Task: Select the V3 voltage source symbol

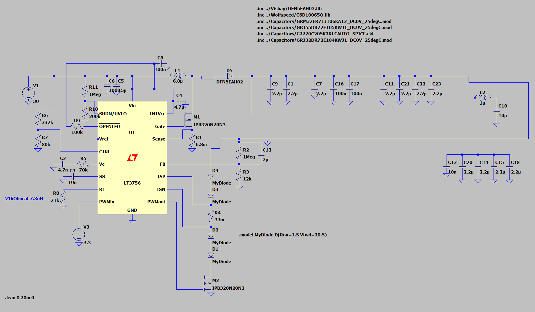Action: (x=79, y=234)
